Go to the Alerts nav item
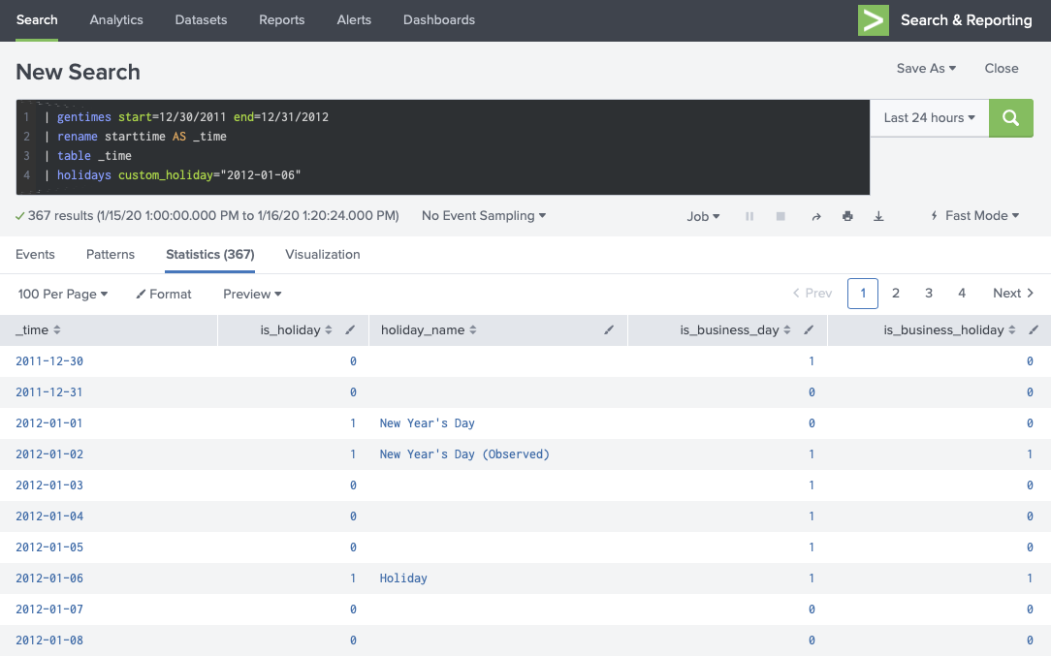Viewport: 1051px width, 656px height. [x=354, y=20]
